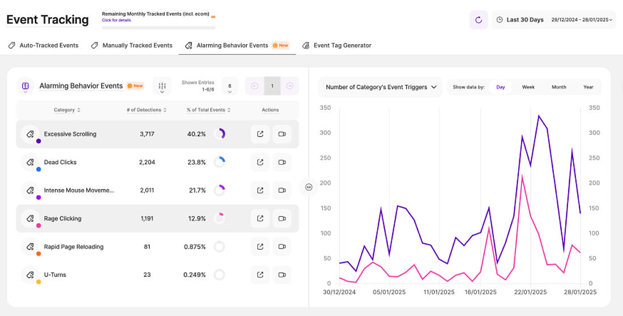Screen dimensions: 623x316
Task: Click the Dead Clicks percentage donut indicator
Action: point(219,162)
